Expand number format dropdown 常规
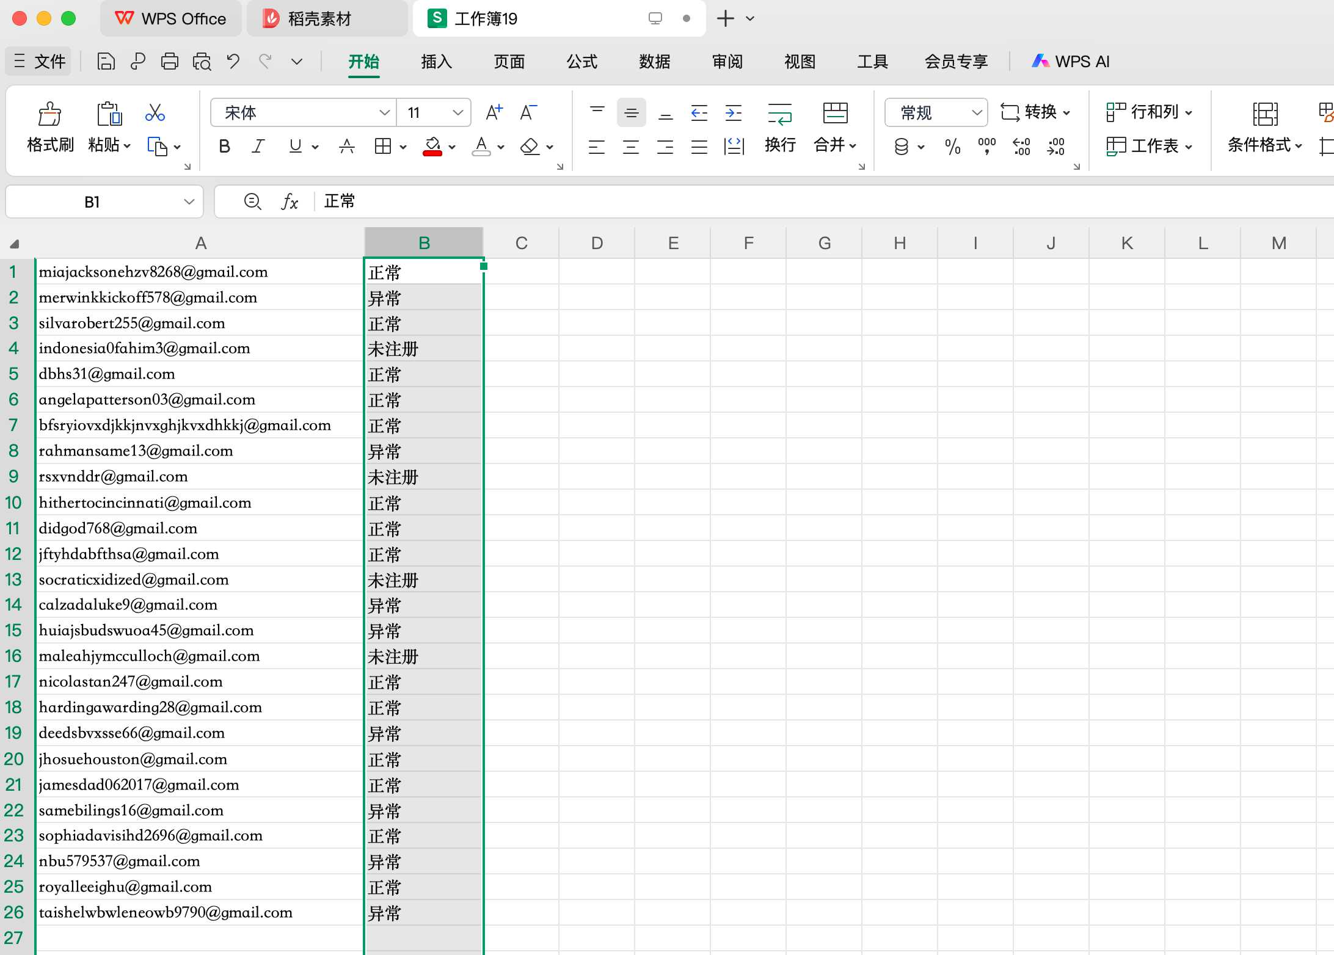 (x=977, y=112)
